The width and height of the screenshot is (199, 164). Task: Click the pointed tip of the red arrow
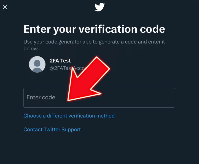tap(69, 100)
